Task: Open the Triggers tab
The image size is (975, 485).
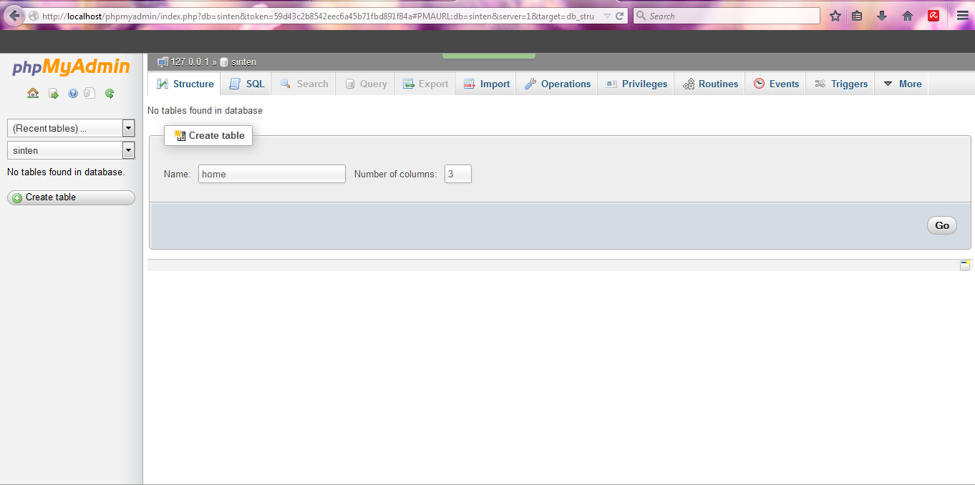Action: coord(841,84)
